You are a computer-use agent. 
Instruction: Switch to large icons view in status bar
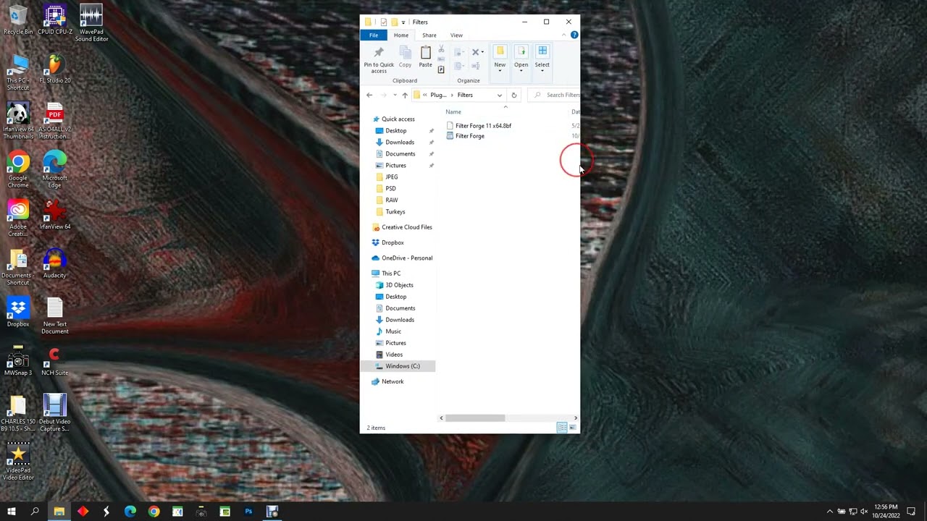(572, 428)
